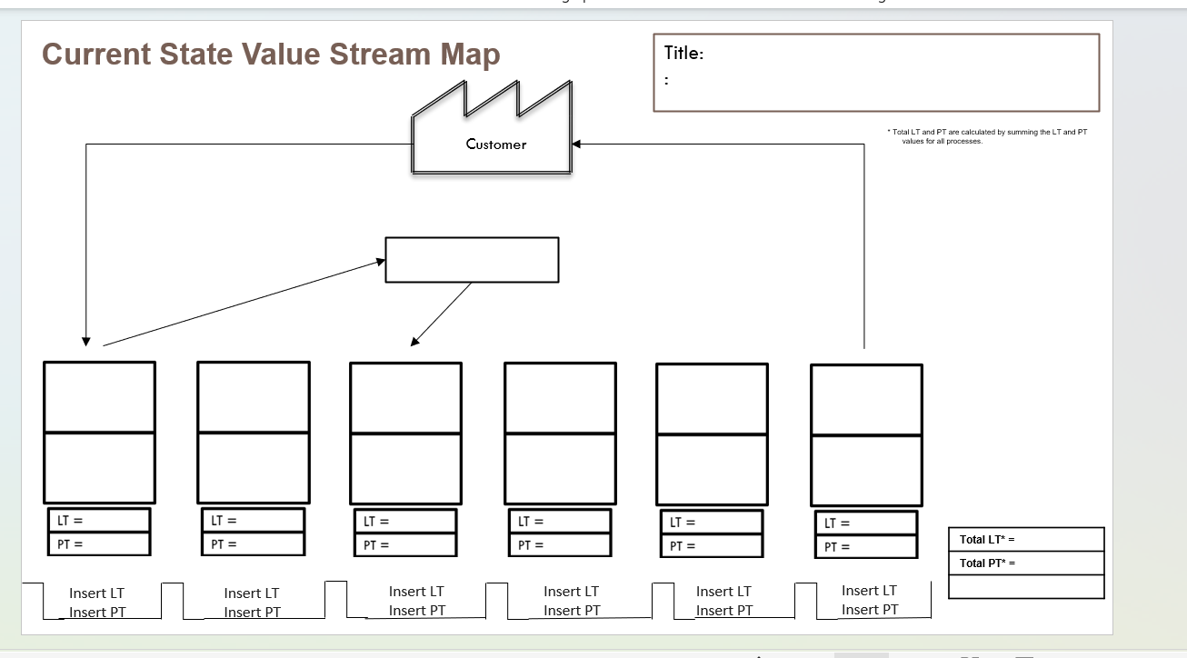This screenshot has height=658, width=1187.
Task: Select the Customer factory icon
Action: click(492, 127)
